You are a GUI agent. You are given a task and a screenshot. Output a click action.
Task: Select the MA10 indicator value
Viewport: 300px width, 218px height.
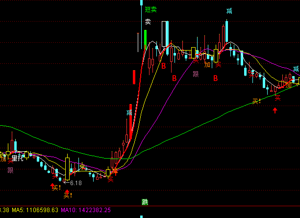(x=97, y=210)
